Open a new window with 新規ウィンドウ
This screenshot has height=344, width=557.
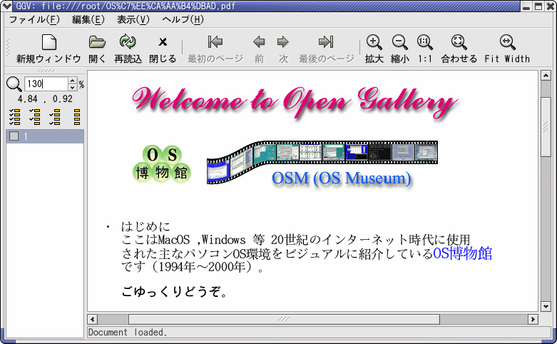click(48, 49)
